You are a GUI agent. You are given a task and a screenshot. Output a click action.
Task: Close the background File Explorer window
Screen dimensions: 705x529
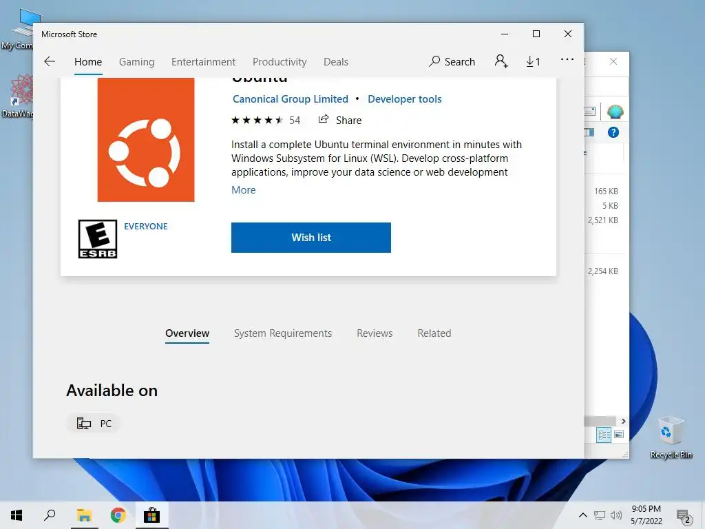pos(613,61)
